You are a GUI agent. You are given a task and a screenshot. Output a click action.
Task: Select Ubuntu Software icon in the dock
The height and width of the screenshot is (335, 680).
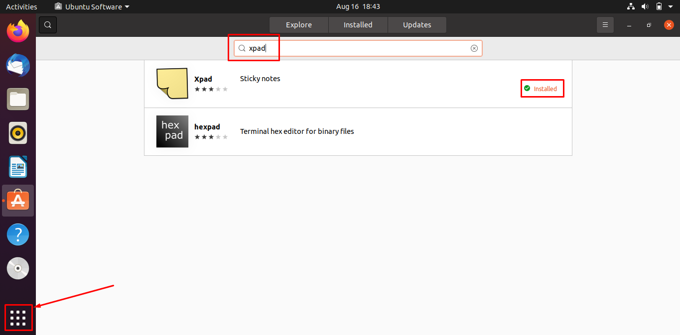[x=18, y=201]
